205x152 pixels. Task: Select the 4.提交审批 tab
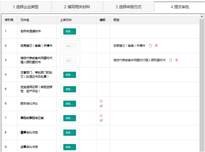179,7
